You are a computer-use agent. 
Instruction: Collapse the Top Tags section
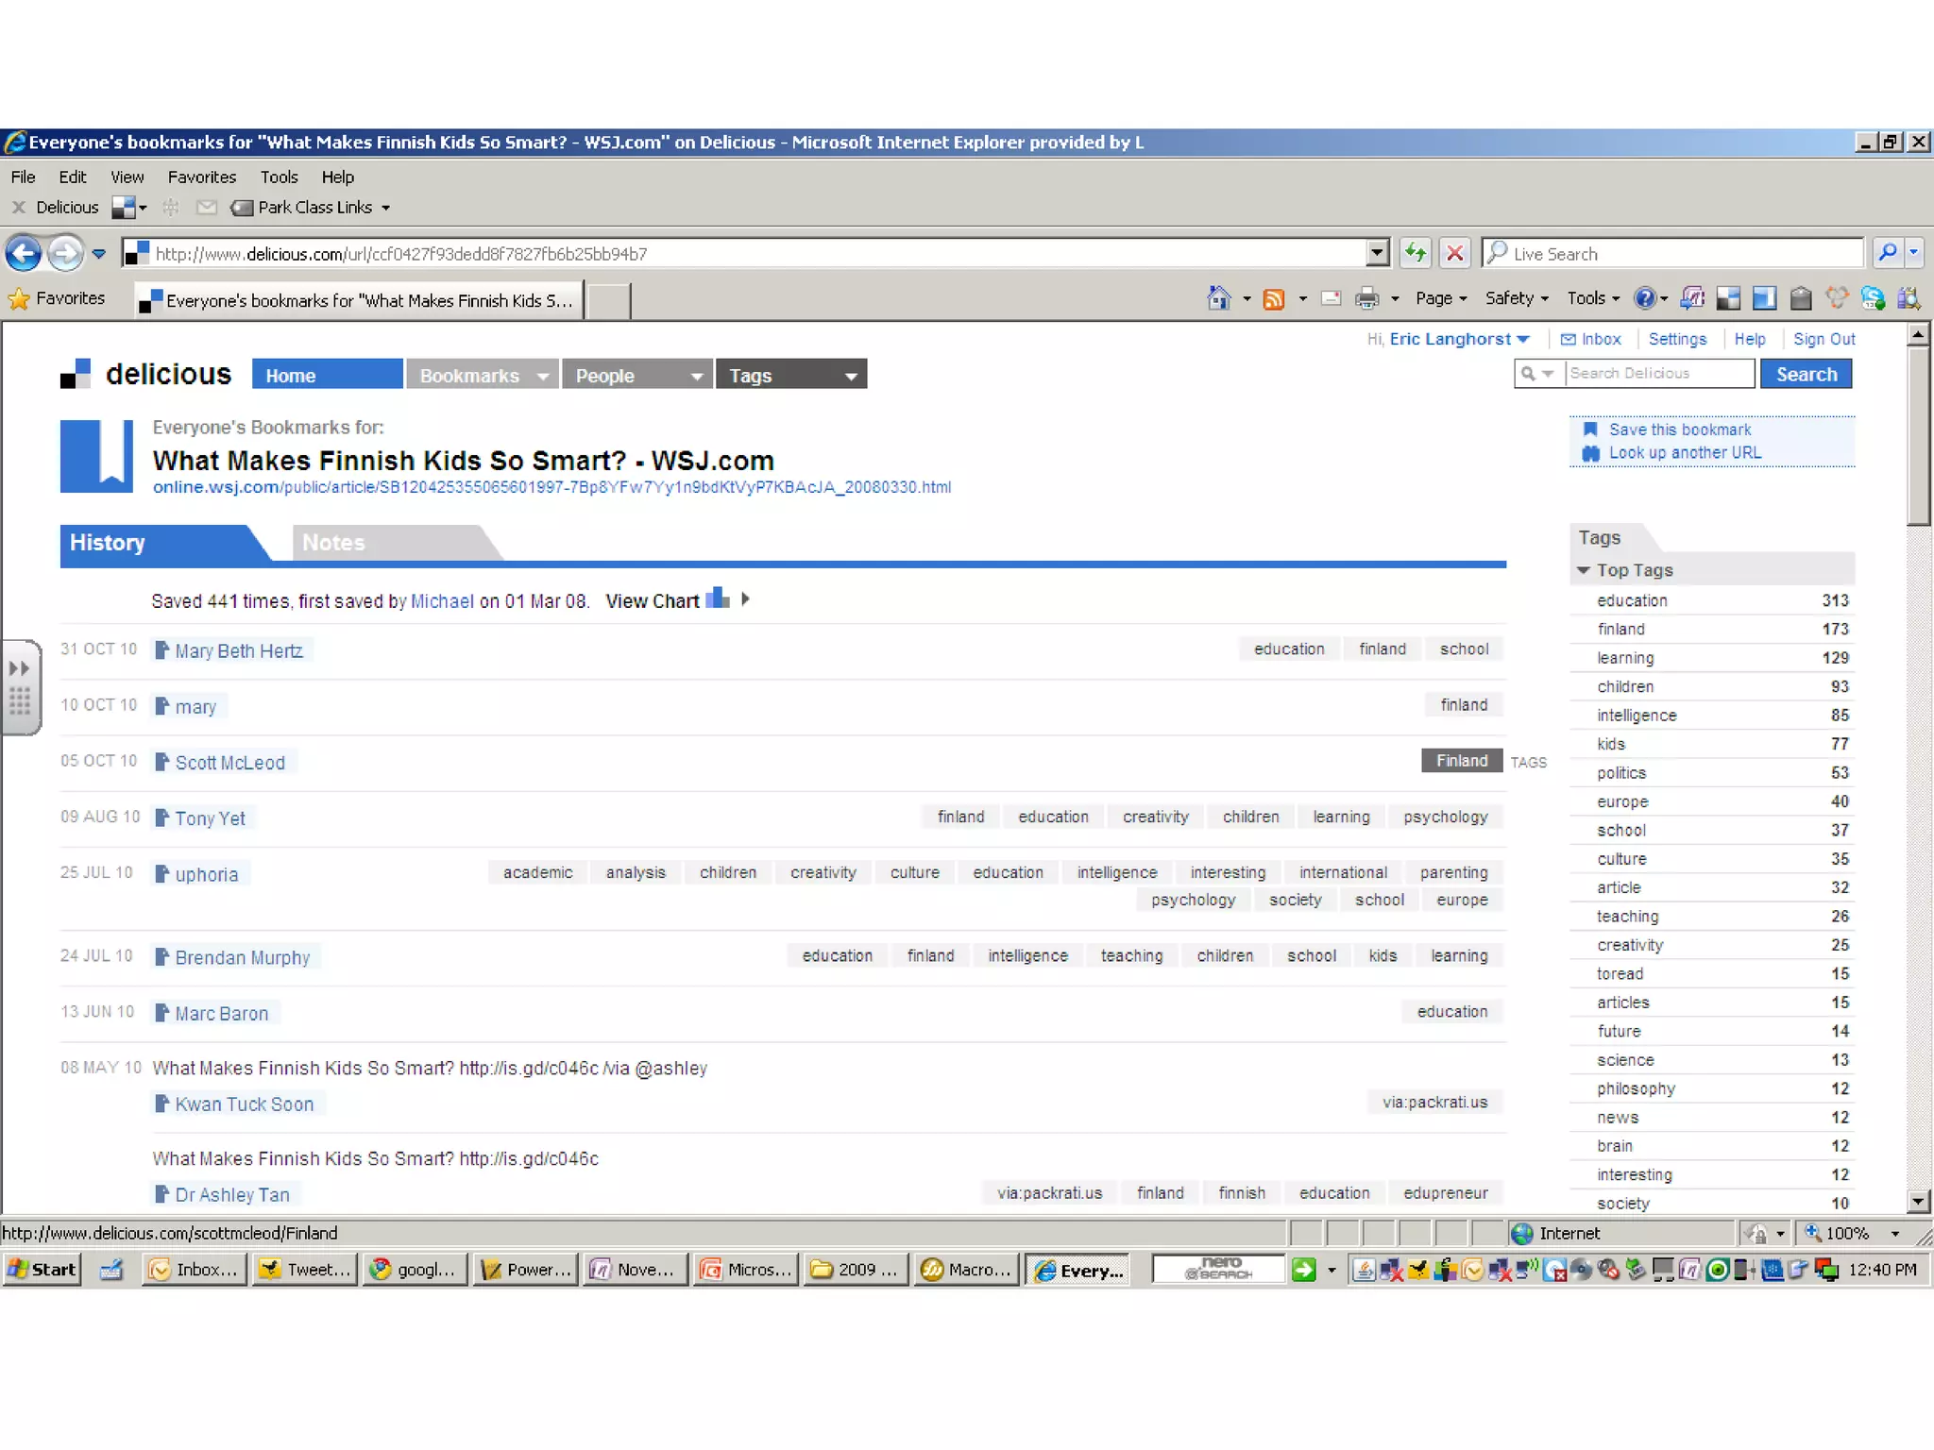point(1584,570)
